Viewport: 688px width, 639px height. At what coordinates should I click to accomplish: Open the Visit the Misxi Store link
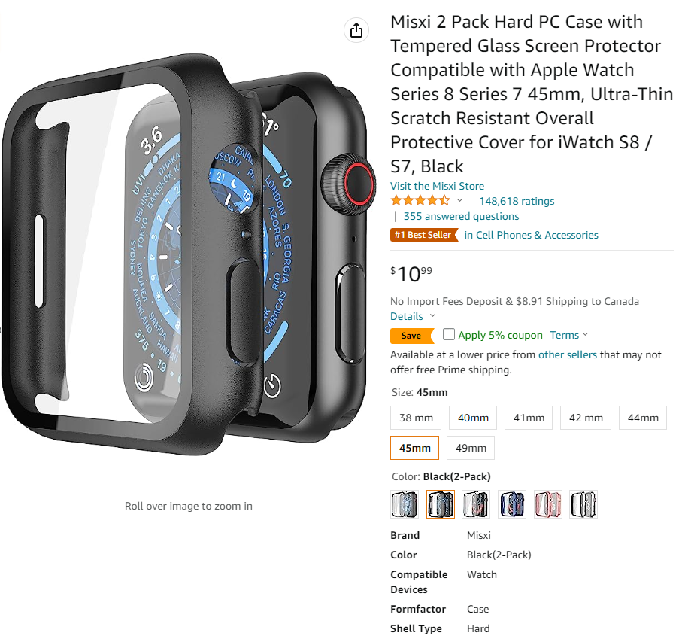pos(437,186)
